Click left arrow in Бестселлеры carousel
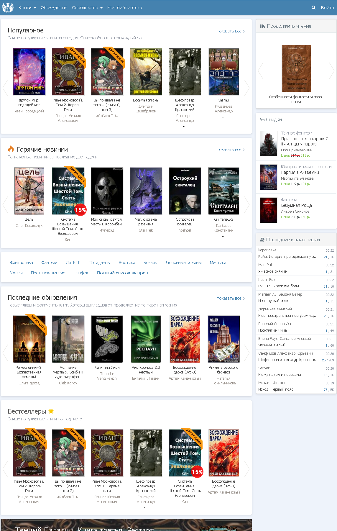 click(5, 469)
